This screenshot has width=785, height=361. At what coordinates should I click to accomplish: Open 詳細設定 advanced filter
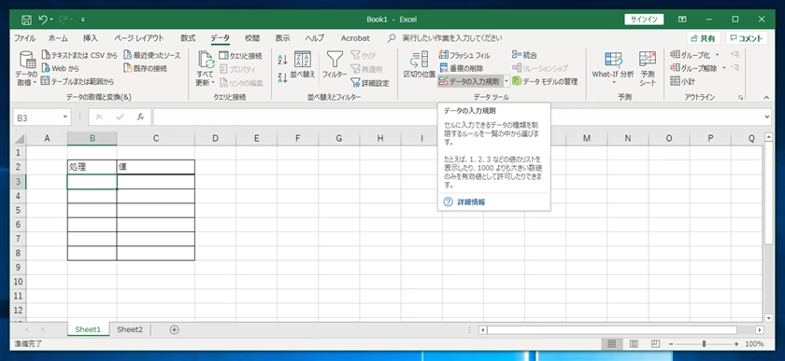370,83
